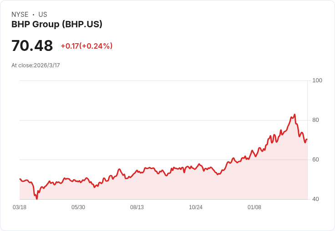Select the 80 y-axis price label

pyautogui.click(x=315, y=120)
